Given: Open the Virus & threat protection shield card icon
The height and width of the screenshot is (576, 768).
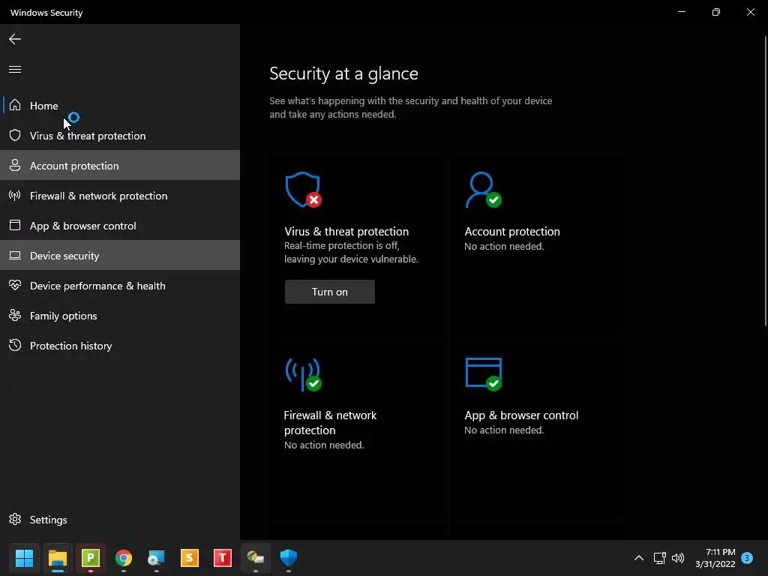Looking at the screenshot, I should tap(303, 190).
